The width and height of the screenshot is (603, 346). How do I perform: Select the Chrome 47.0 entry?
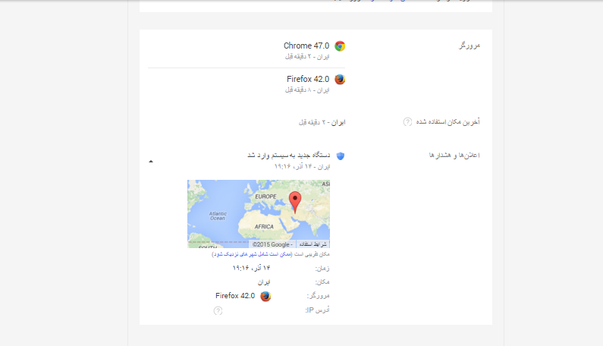pyautogui.click(x=306, y=46)
